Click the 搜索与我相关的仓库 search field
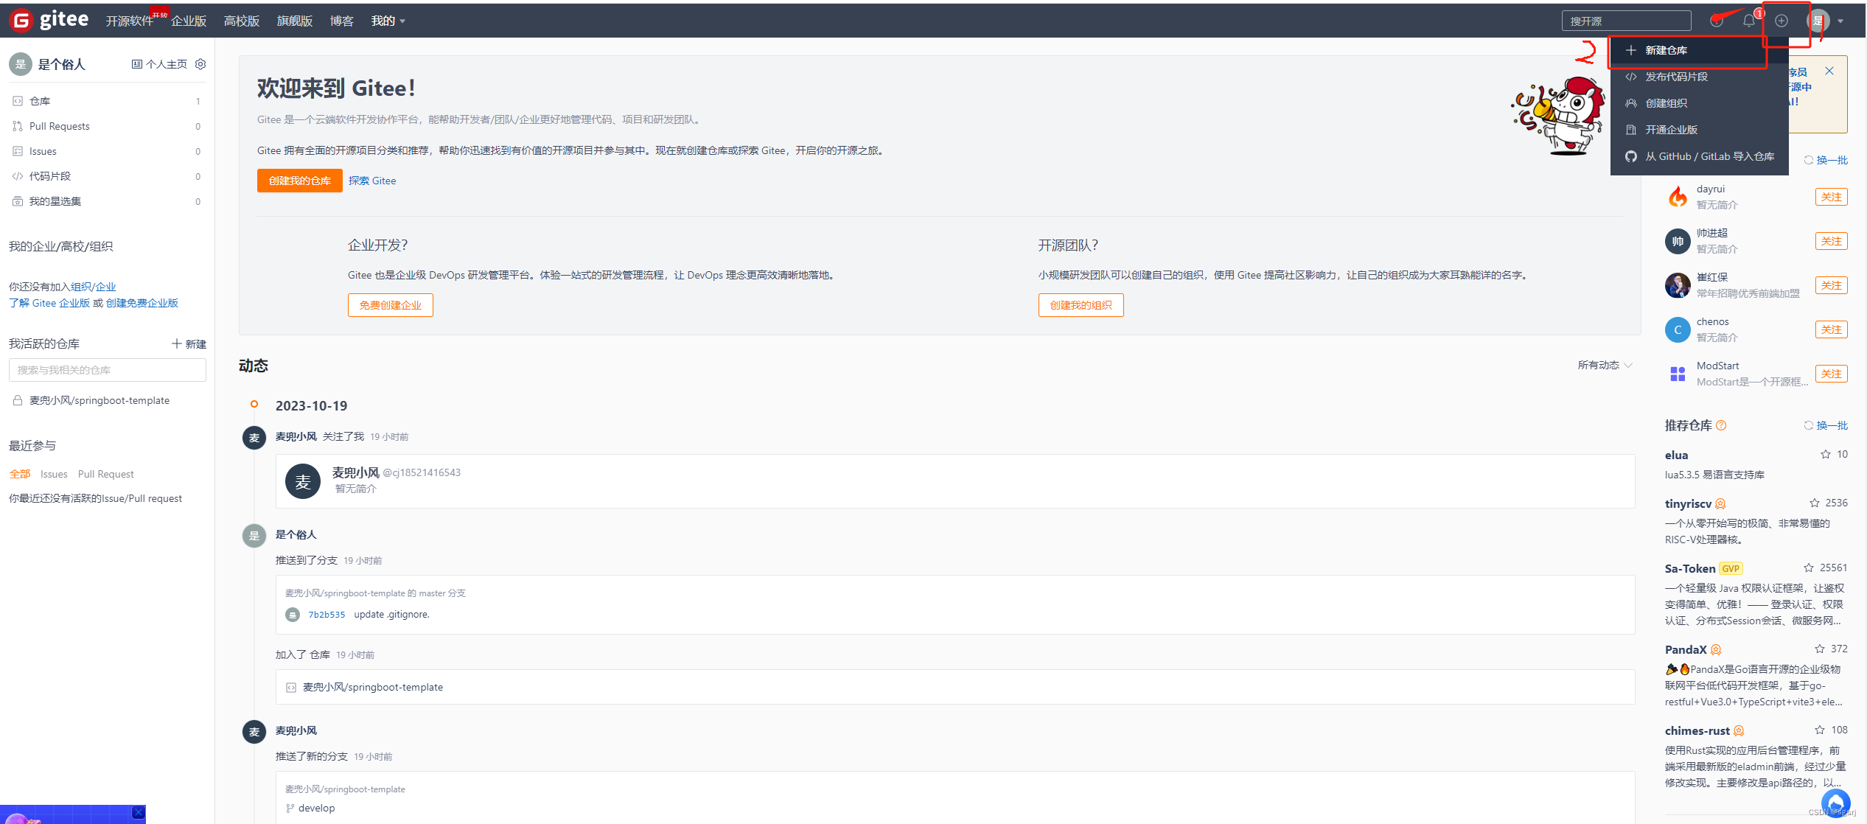This screenshot has width=1867, height=824. (x=108, y=370)
